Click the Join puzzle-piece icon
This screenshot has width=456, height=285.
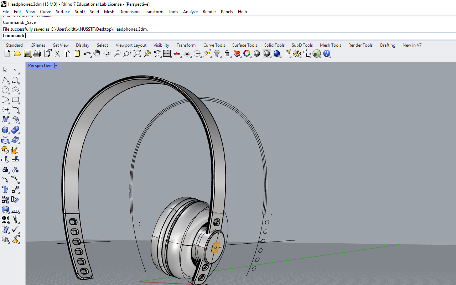pyautogui.click(x=5, y=150)
